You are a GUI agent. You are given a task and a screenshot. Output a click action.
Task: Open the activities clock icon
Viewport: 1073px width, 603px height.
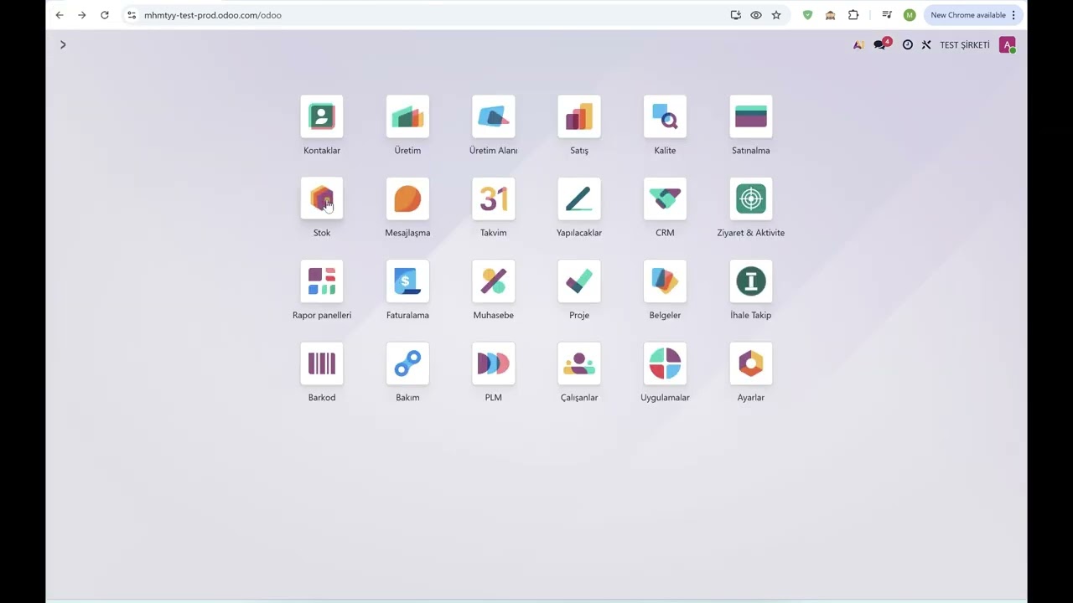(x=907, y=45)
